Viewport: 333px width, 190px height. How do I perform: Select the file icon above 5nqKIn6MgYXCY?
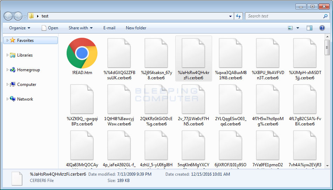(193, 145)
